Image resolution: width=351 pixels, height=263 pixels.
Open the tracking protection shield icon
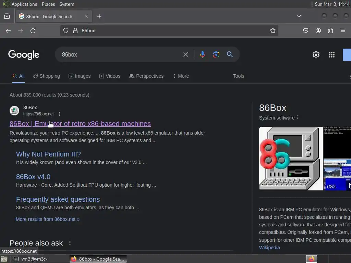click(x=65, y=30)
